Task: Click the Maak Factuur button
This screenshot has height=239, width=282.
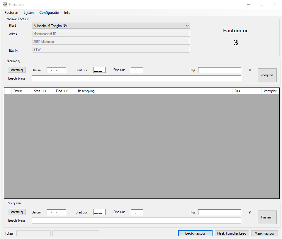Action: tap(264, 233)
